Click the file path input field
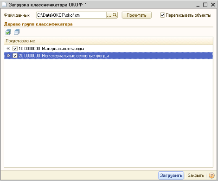Screen dimensions: 218x181 pos(71,15)
